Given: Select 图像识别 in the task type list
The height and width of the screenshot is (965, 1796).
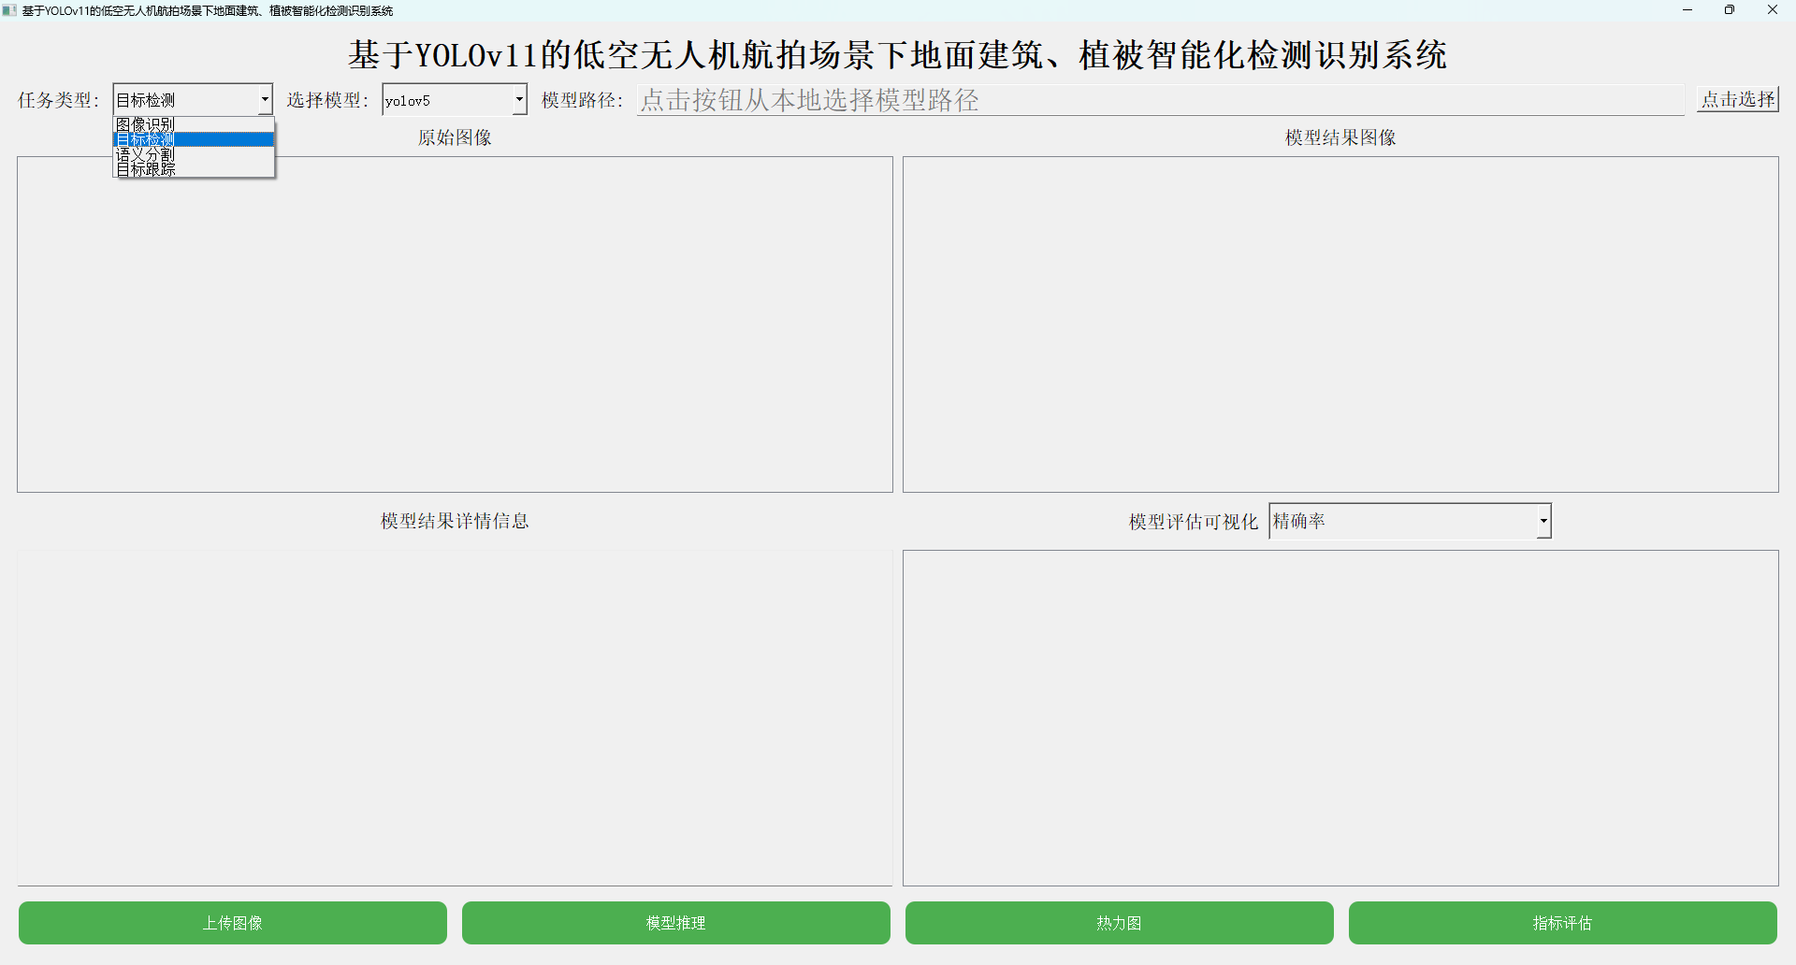Looking at the screenshot, I should pyautogui.click(x=194, y=124).
